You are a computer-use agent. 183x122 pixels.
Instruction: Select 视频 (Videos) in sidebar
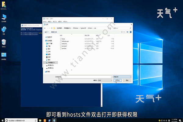tap(48, 57)
